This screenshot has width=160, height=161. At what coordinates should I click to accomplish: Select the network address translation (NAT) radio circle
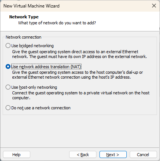(8, 67)
